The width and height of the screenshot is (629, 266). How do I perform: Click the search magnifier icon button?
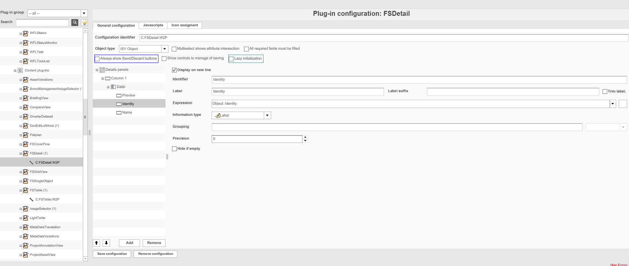(x=75, y=22)
